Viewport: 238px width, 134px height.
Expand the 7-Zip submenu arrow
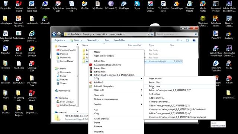click(141, 79)
